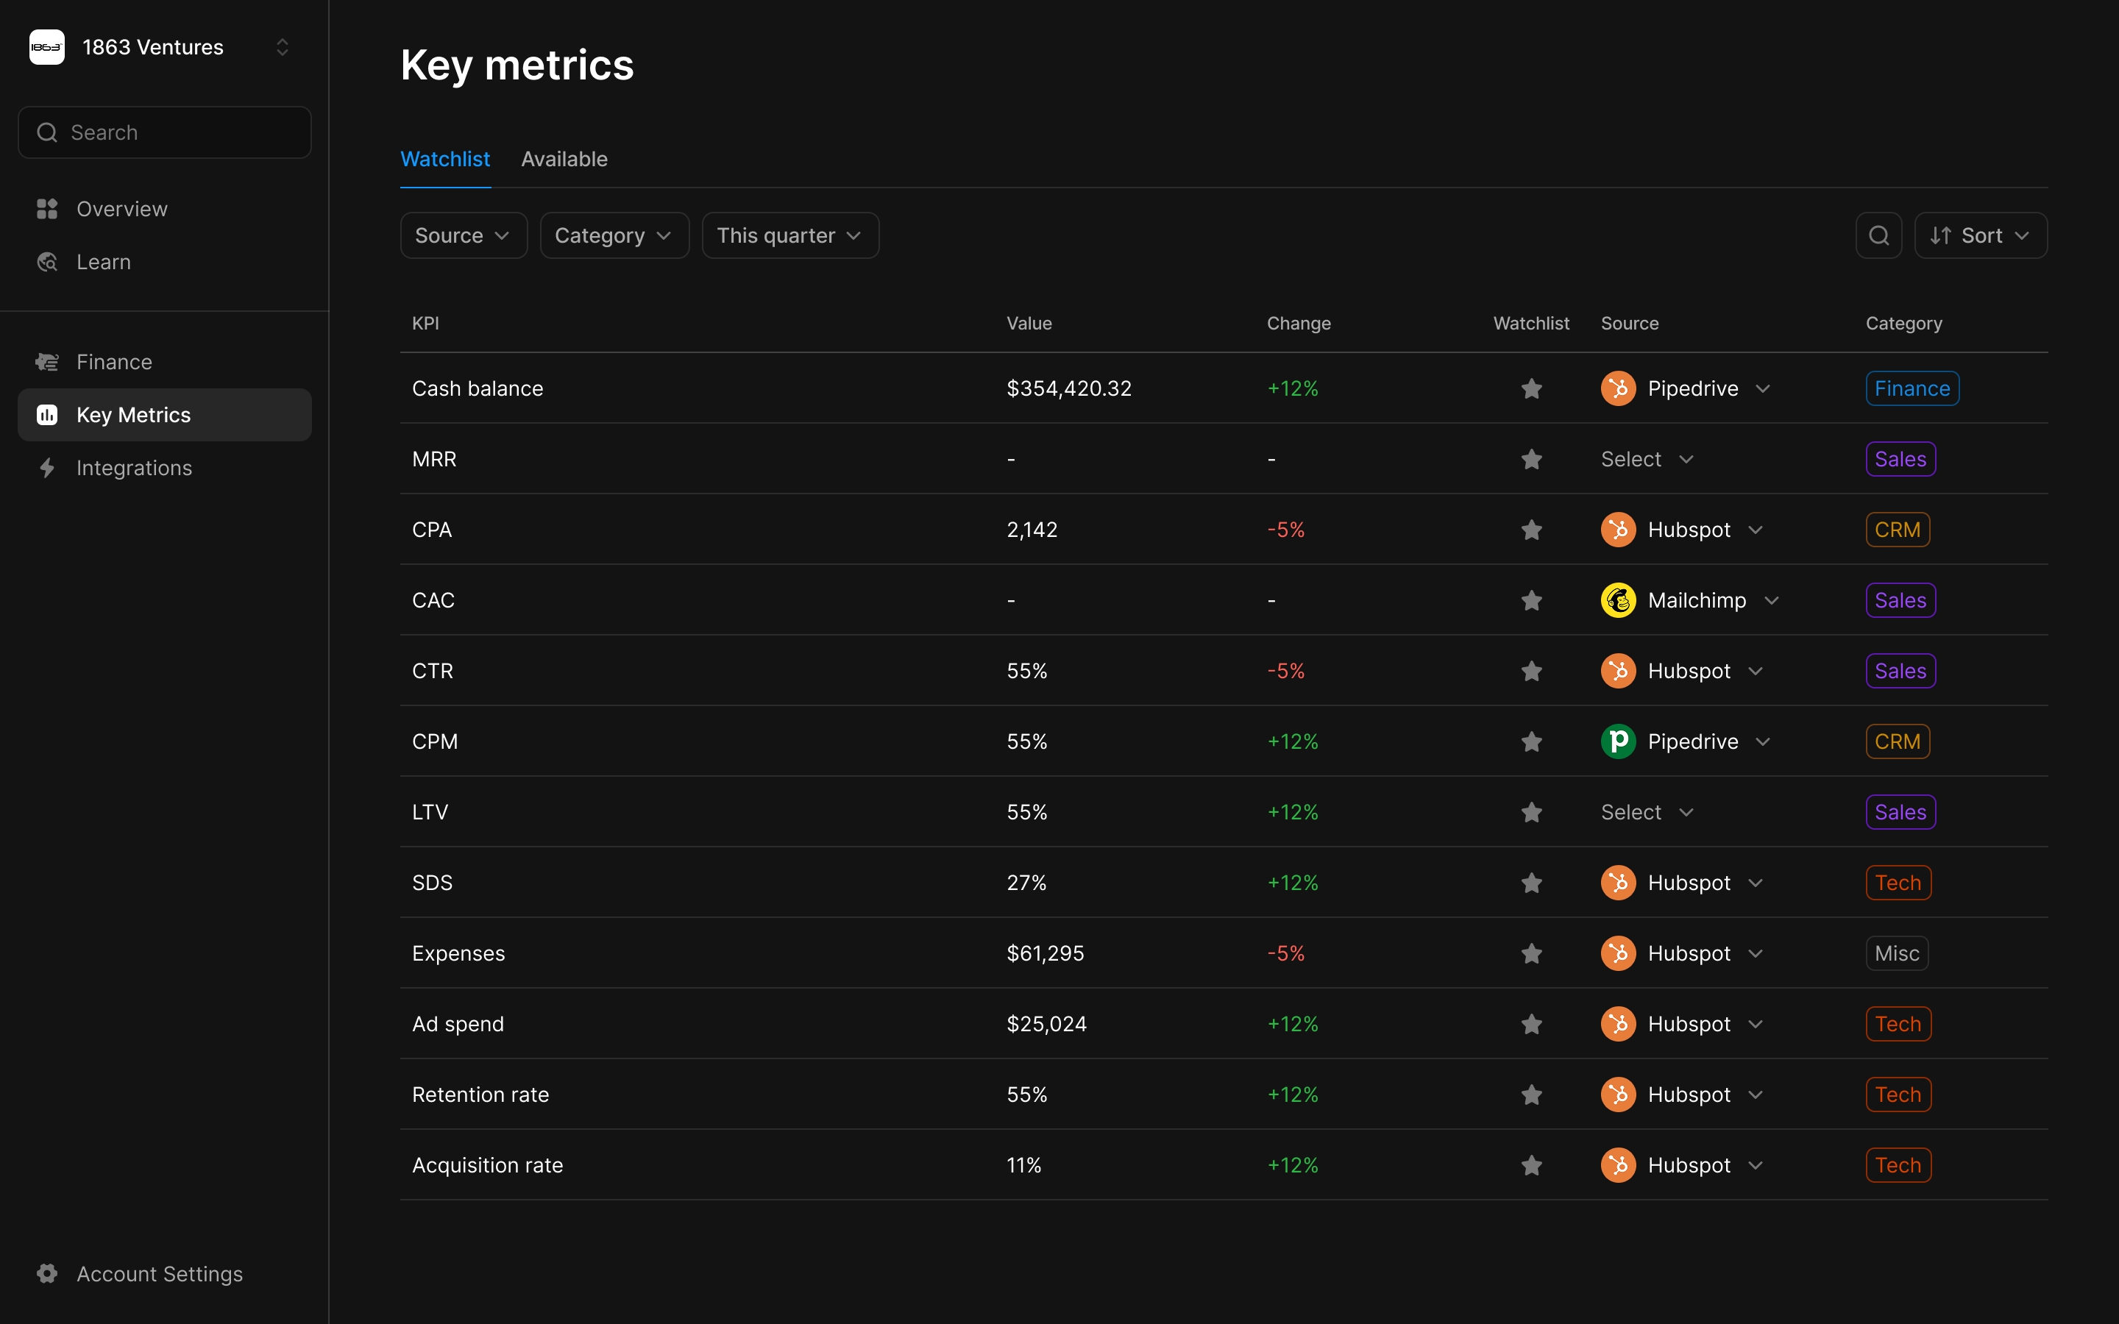Open Overview from the sidebar

point(121,210)
